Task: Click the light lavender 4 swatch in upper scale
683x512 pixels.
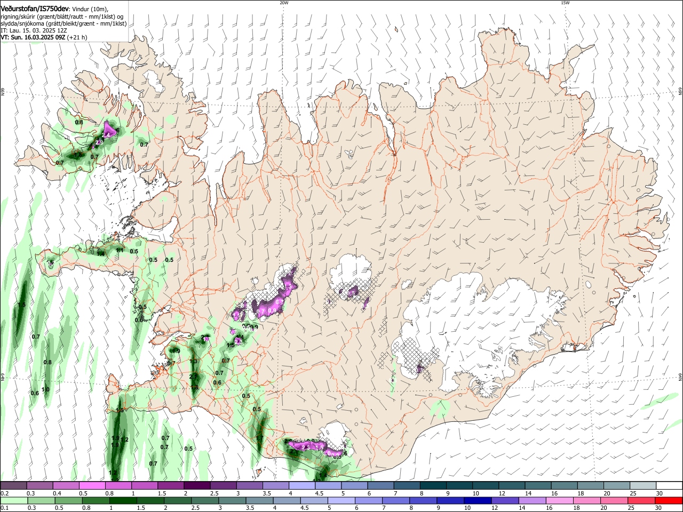Action: 301,485
